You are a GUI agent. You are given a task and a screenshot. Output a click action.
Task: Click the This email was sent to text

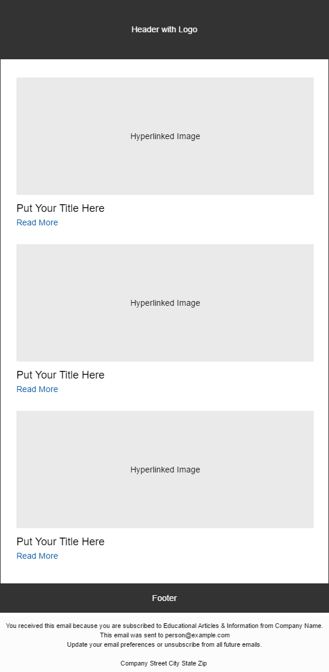click(132, 635)
